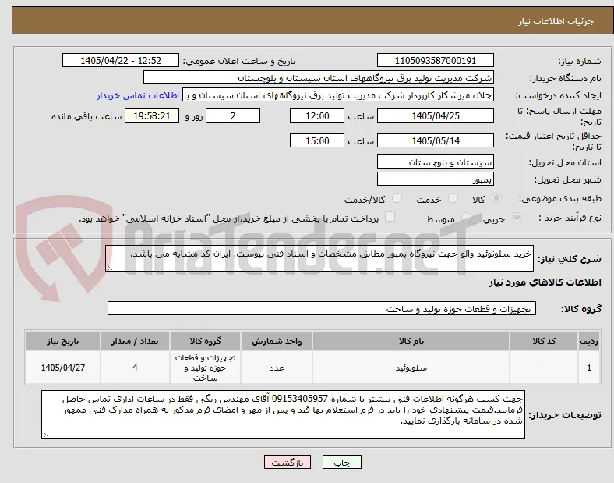Click the resize handle of description textarea

[109, 267]
